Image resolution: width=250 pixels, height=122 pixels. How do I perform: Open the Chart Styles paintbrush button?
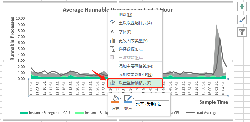point(242,20)
